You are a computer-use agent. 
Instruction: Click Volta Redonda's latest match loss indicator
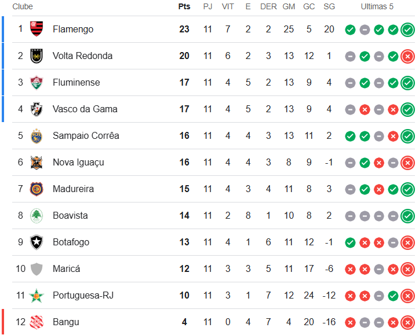(x=407, y=56)
